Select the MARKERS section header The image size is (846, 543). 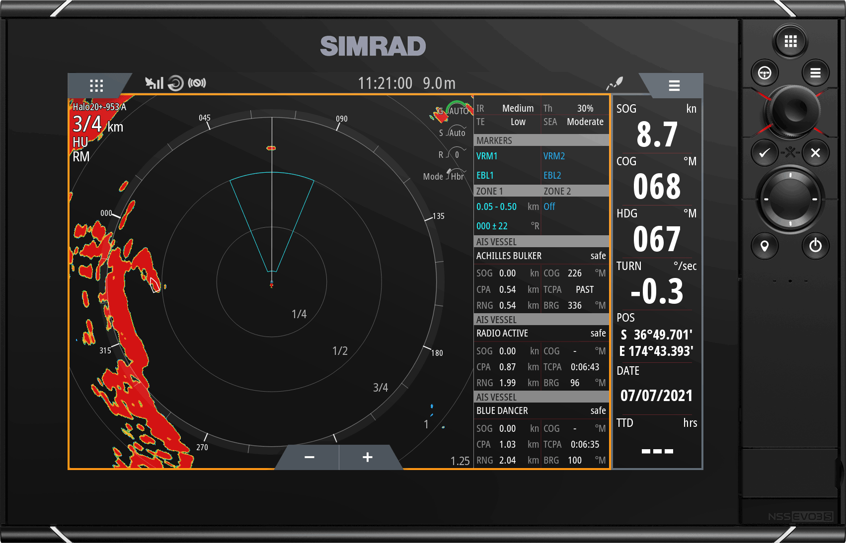[541, 140]
